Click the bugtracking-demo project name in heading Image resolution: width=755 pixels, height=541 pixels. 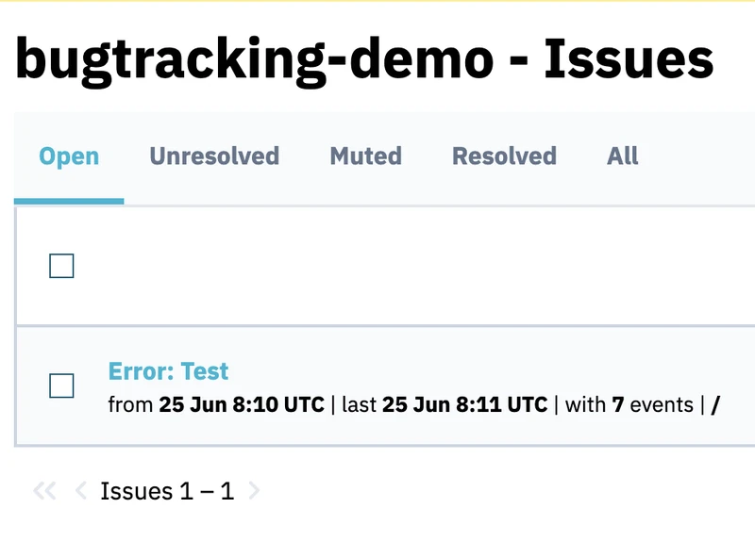point(254,60)
